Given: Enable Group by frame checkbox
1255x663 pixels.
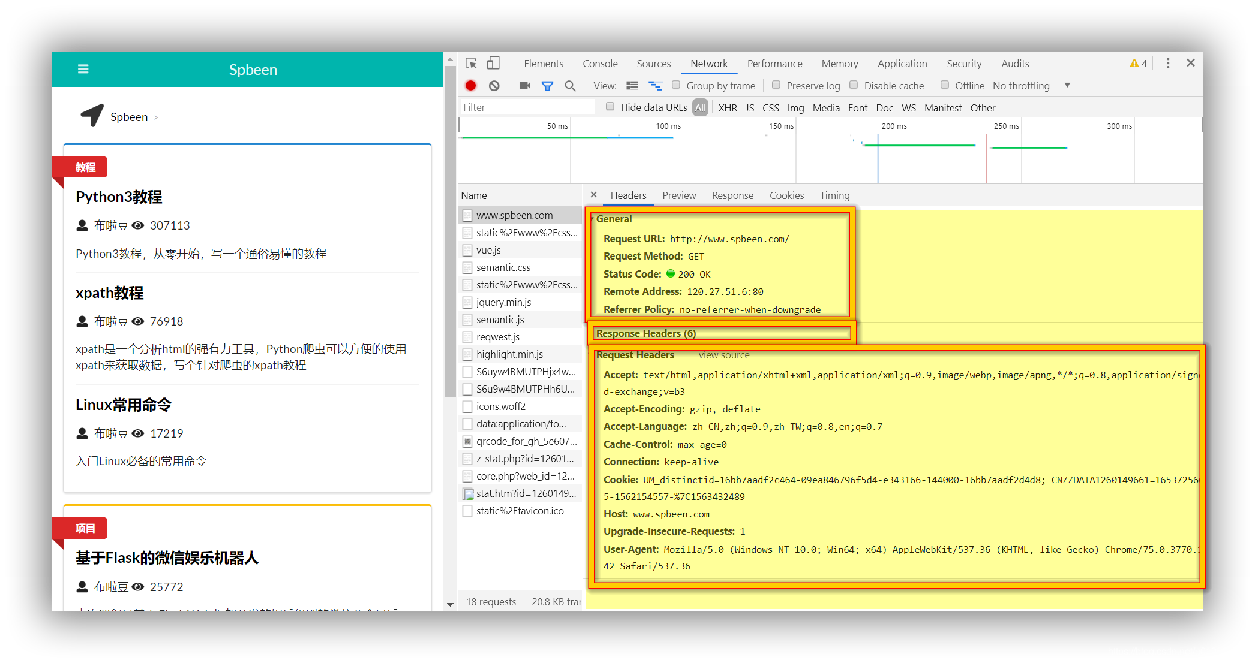Looking at the screenshot, I should pyautogui.click(x=676, y=85).
